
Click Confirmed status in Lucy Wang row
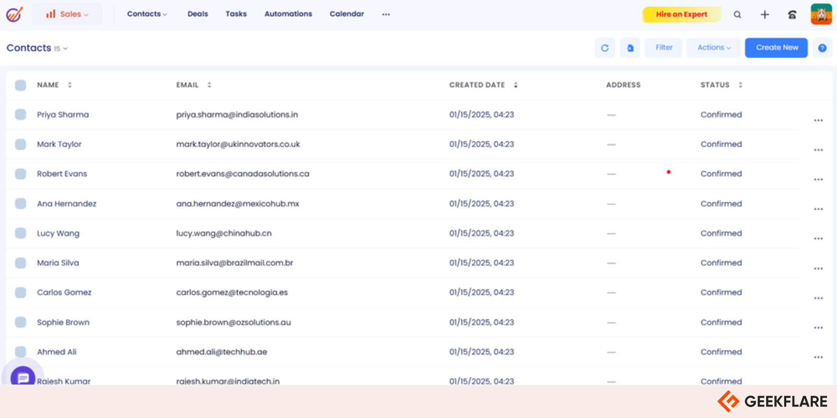pos(721,234)
